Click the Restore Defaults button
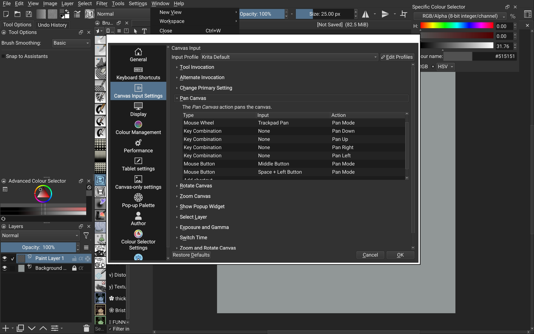Image resolution: width=534 pixels, height=334 pixels. [x=191, y=255]
